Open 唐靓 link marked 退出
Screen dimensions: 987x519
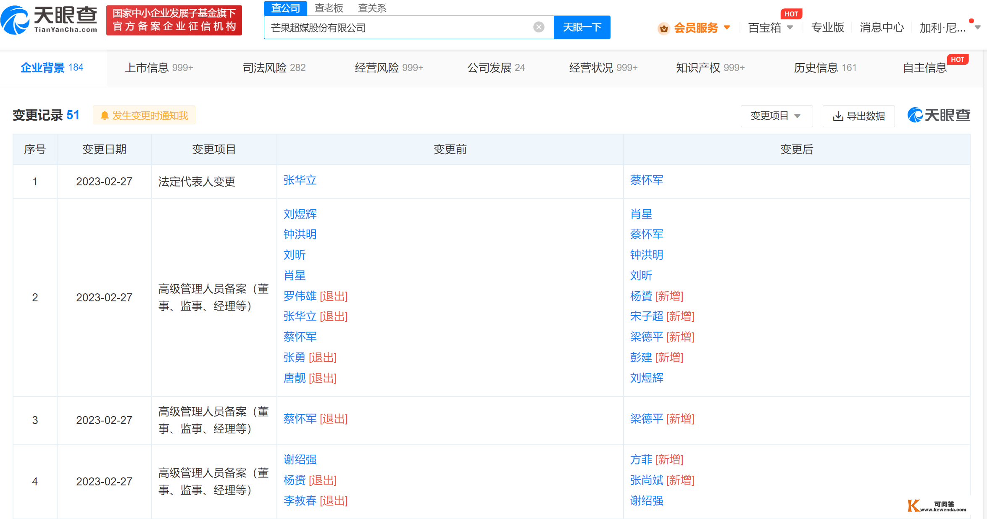(295, 378)
